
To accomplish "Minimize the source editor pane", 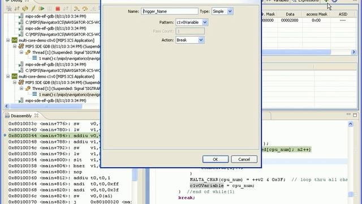I will click(348, 114).
